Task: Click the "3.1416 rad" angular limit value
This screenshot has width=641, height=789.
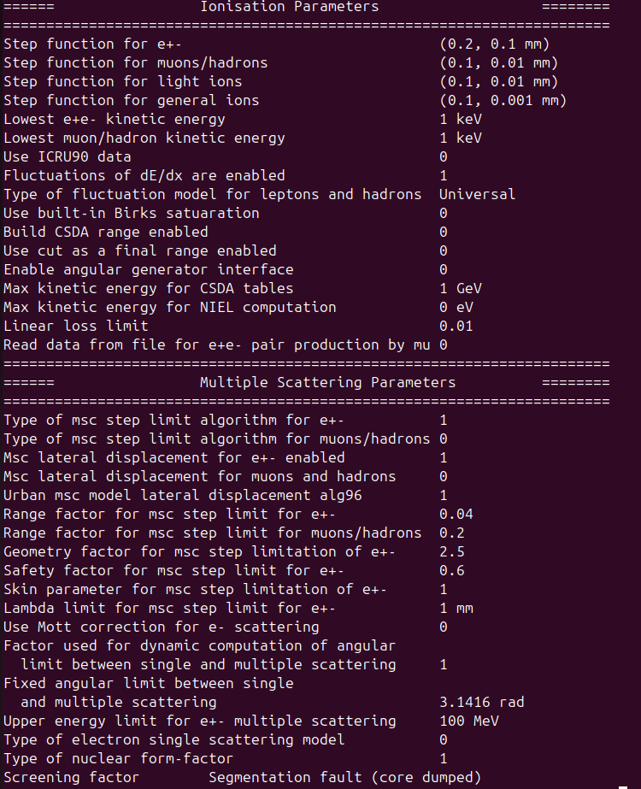Action: 481,703
